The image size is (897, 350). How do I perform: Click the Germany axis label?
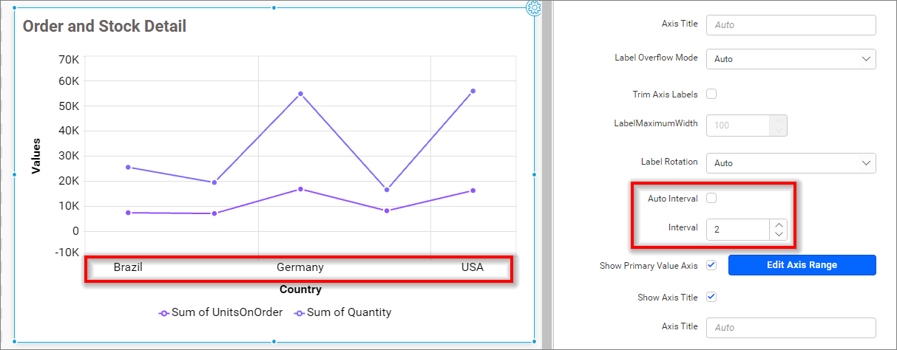point(300,267)
